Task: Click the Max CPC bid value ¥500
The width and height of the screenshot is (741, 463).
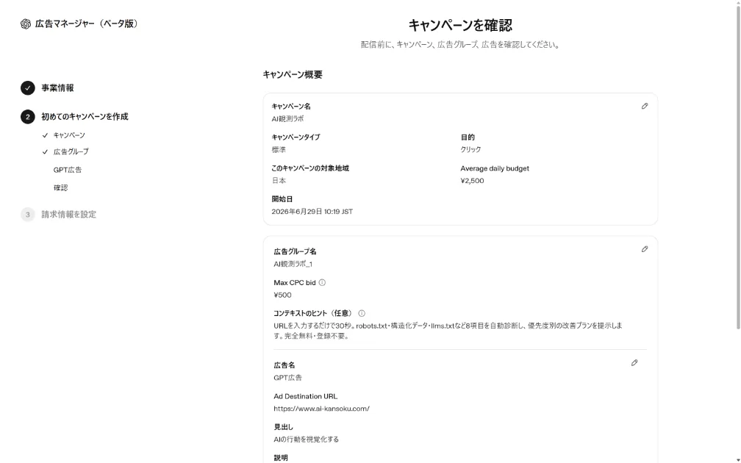Action: point(282,295)
